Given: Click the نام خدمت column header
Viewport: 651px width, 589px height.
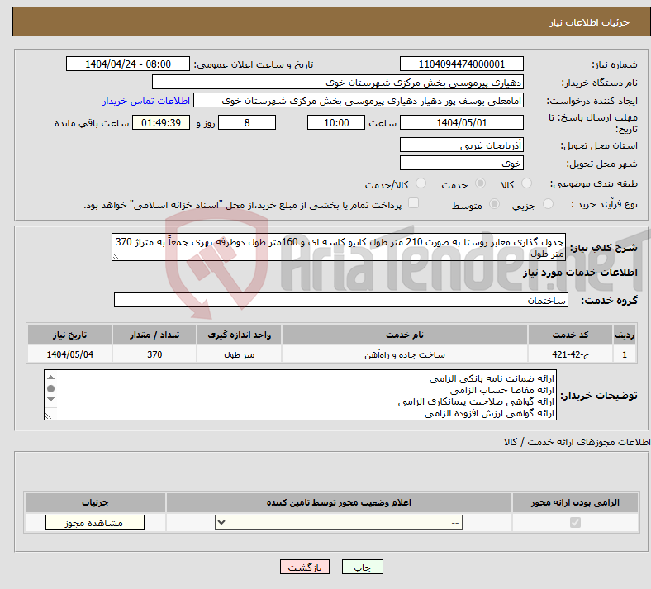Looking at the screenshot, I should point(405,335).
